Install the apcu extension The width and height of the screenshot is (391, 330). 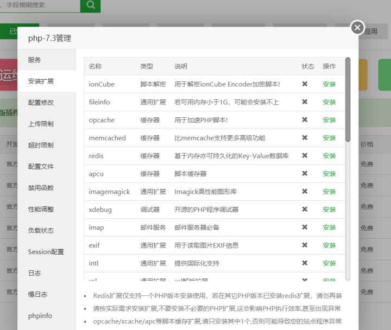(329, 174)
